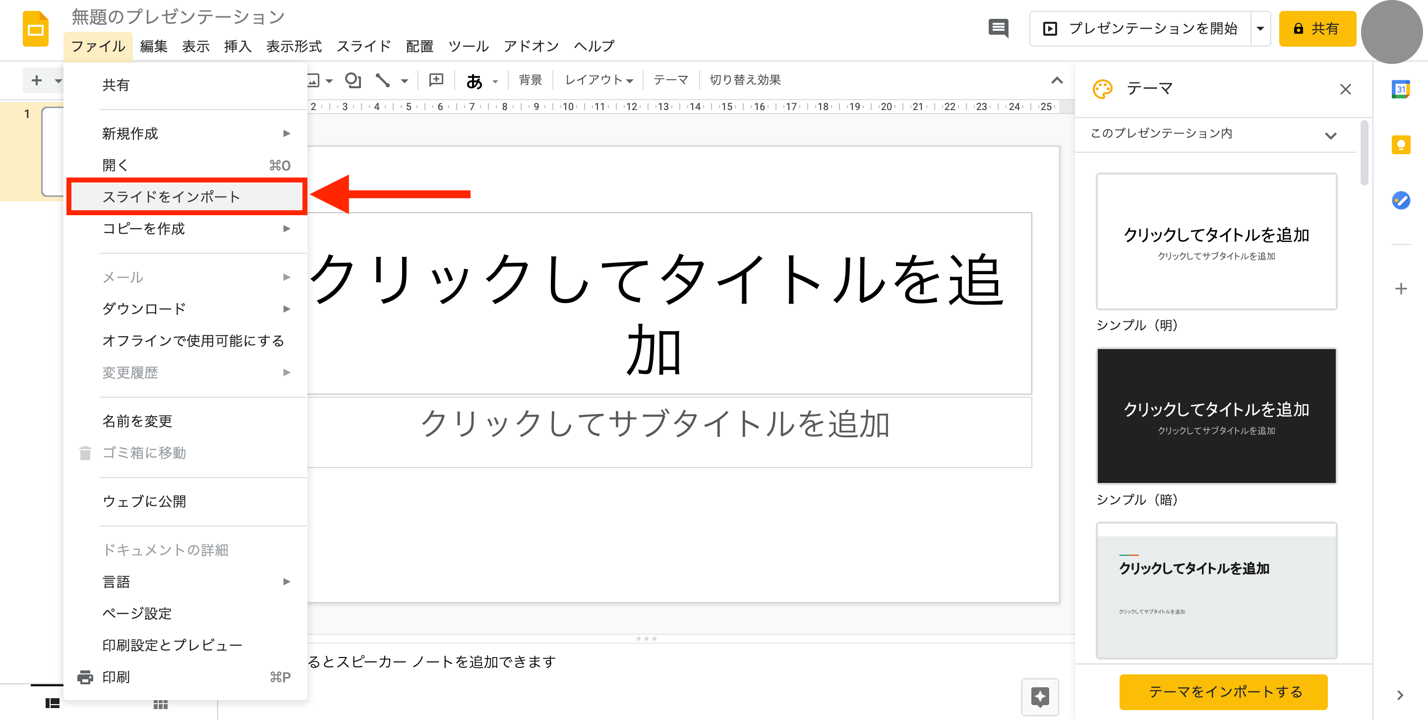Viewport: 1428px width, 720px height.
Task: Click the yellow 共有 button
Action: click(x=1317, y=28)
